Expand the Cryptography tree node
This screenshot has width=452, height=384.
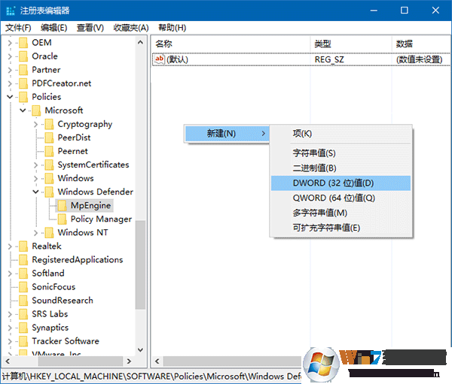tap(35, 124)
